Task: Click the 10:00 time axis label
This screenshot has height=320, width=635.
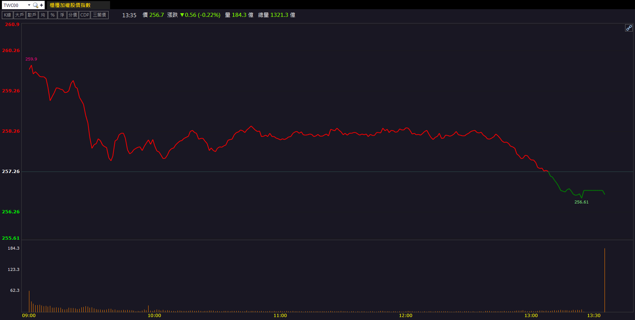Action: [154, 316]
